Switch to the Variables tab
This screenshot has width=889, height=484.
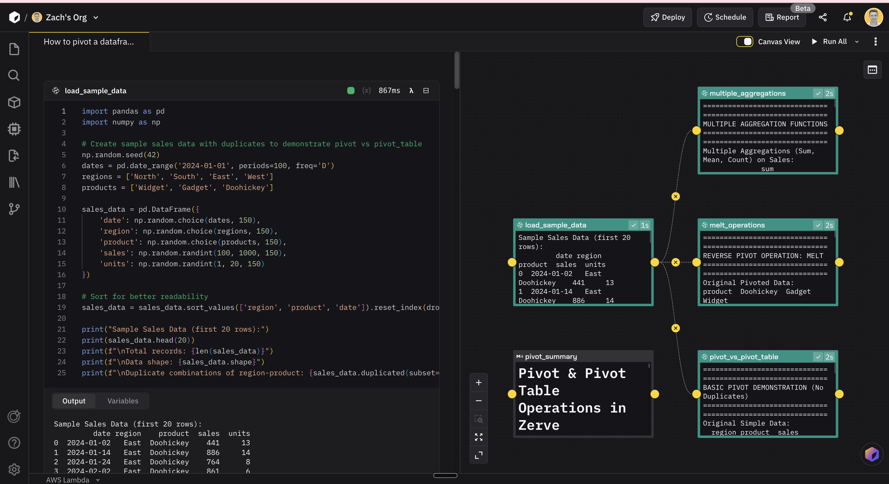click(x=122, y=401)
